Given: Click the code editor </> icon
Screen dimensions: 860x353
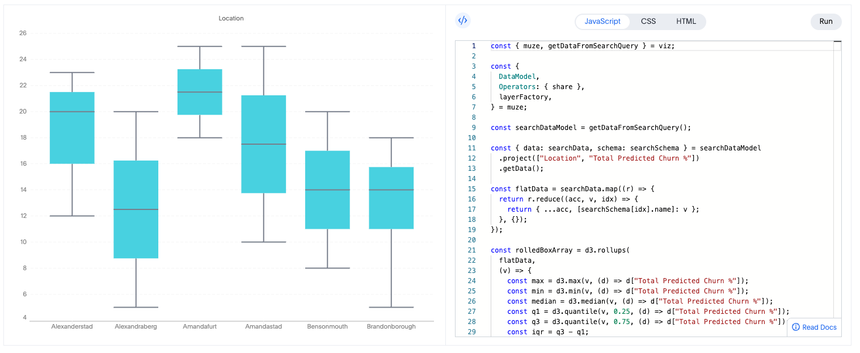Looking at the screenshot, I should coord(463,20).
